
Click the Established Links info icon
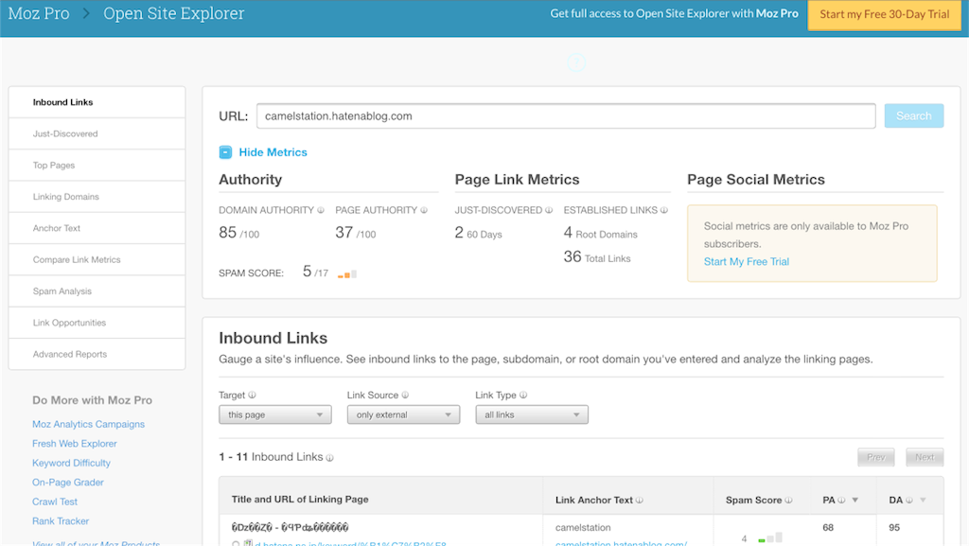[664, 210]
